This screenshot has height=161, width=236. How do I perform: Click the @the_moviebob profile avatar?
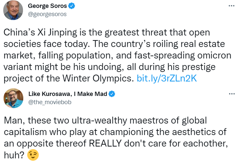point(13,98)
